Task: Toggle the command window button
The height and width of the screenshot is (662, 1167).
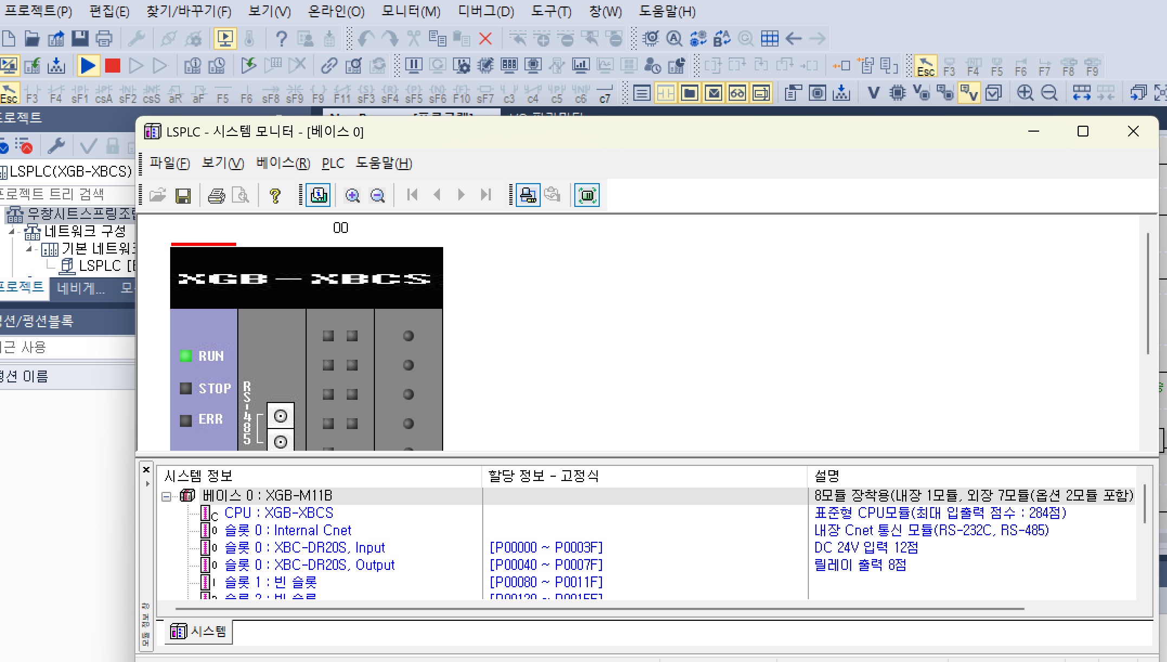Action: tap(761, 93)
